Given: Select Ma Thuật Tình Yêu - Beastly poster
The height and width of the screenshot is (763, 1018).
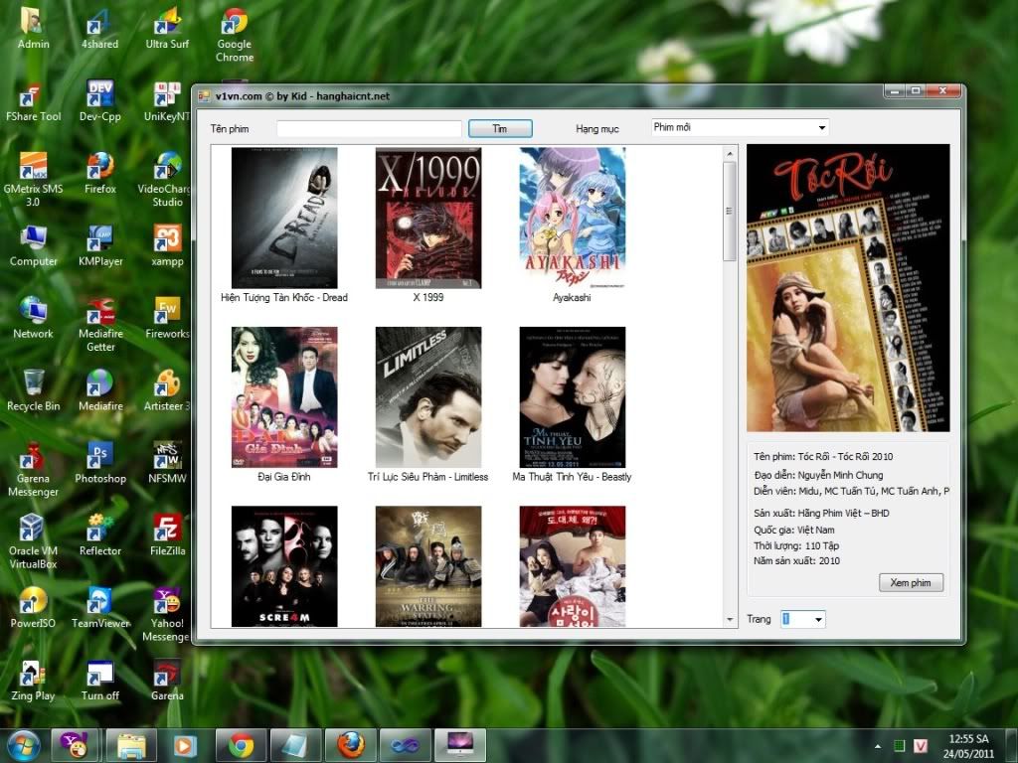Looking at the screenshot, I should [572, 397].
